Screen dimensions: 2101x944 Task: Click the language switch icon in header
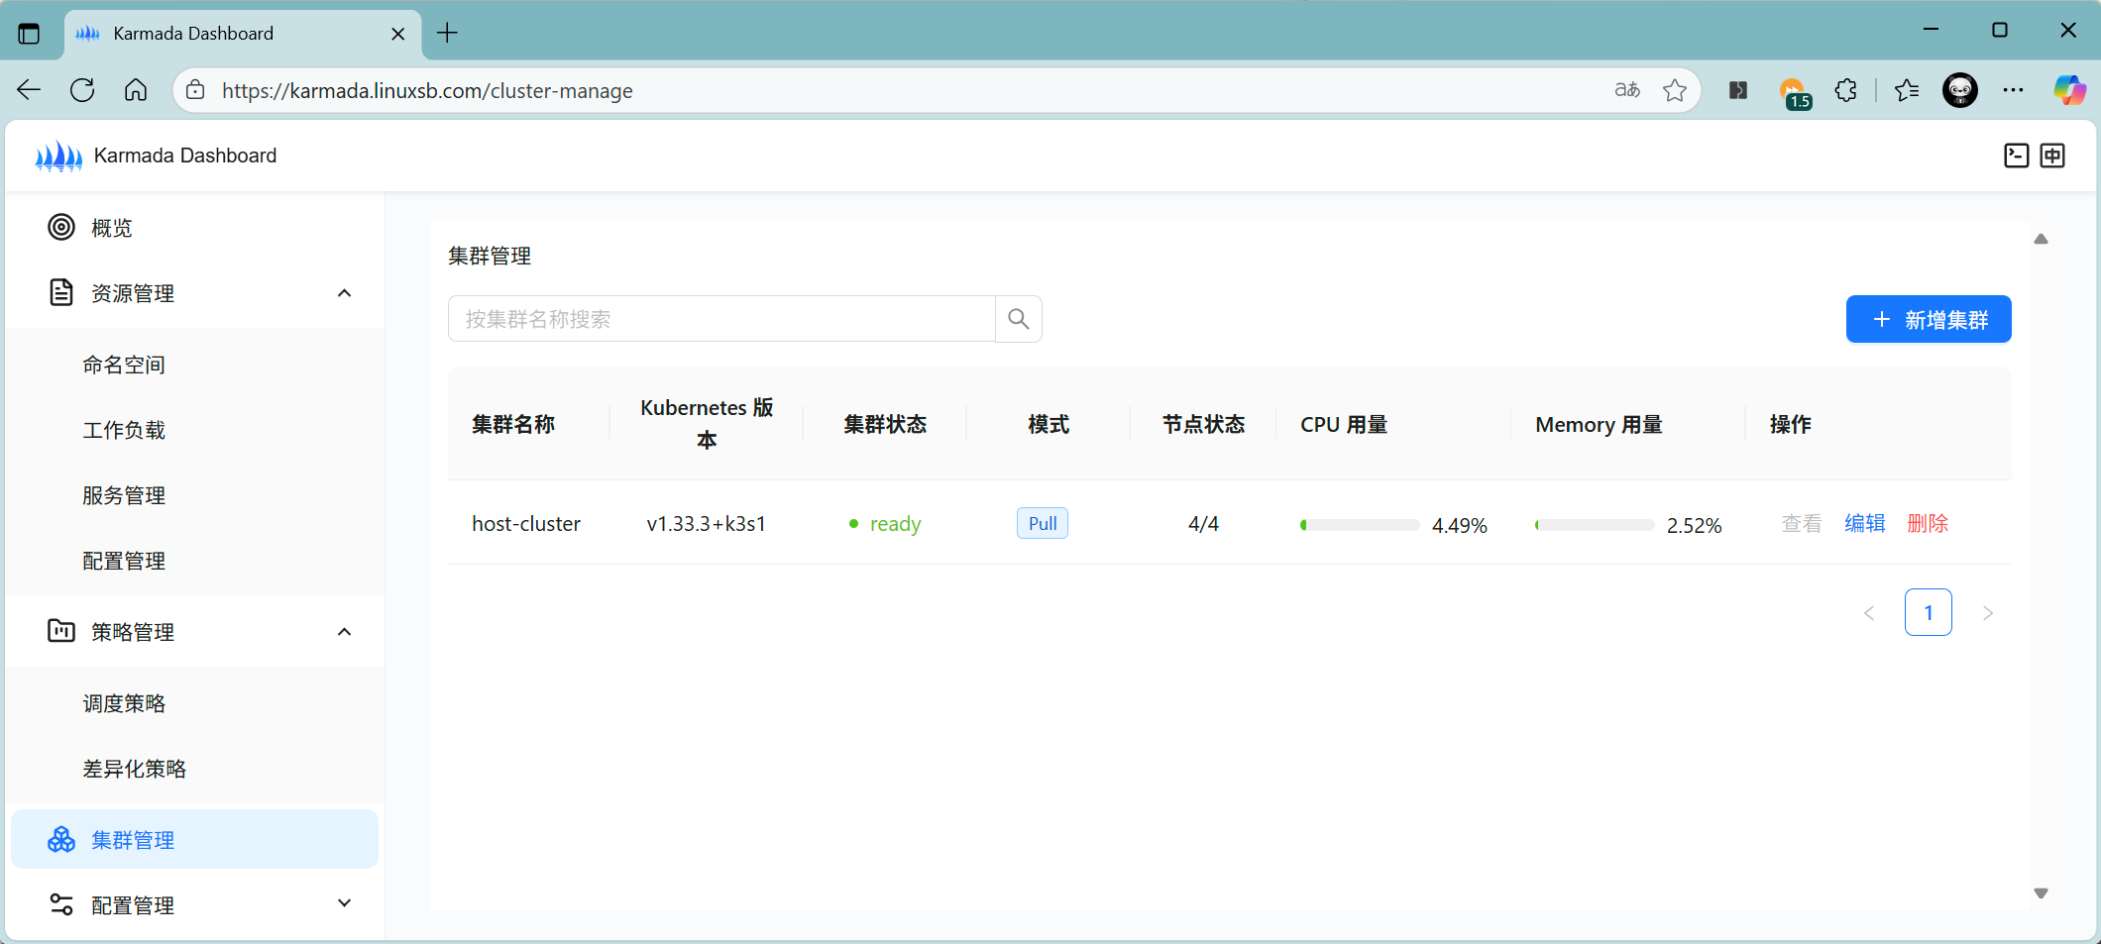coord(2052,156)
